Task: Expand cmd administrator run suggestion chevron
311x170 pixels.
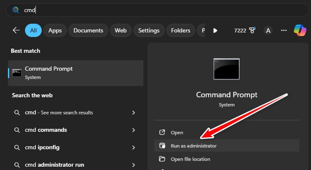Action: pos(133,165)
